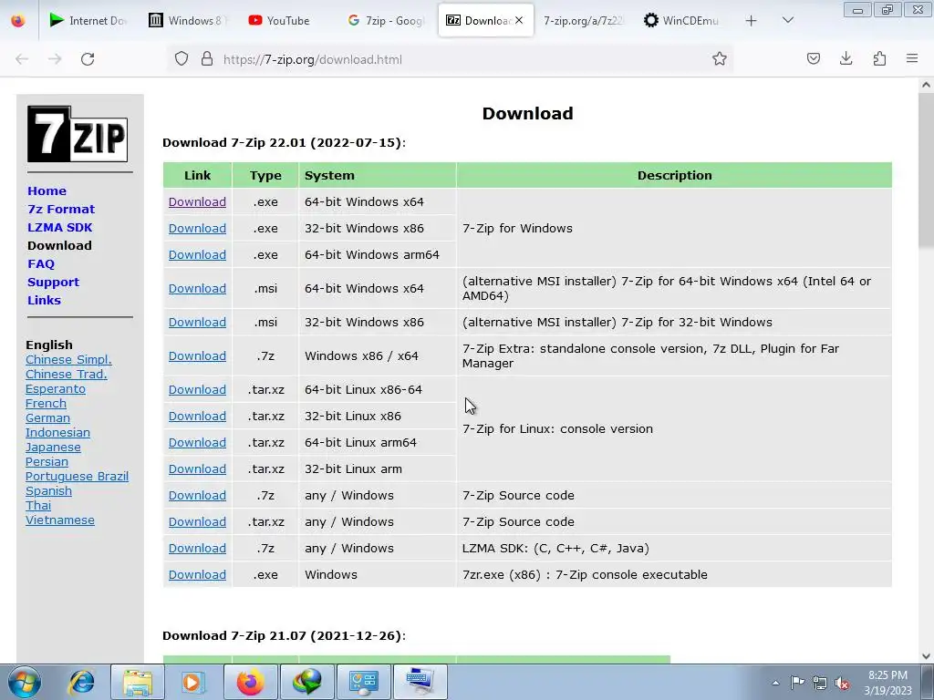This screenshot has height=700, width=934.
Task: Download the 7-Zip Extra .7z package
Action: click(x=197, y=356)
